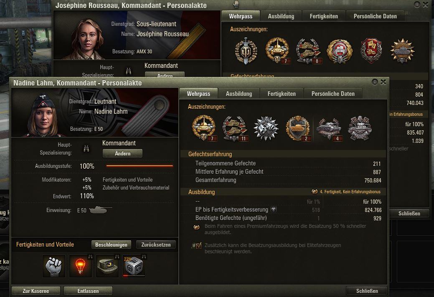434x297 pixels.
Task: Click the info icon on Nadine Lahm window
Action: pyautogui.click(x=375, y=82)
